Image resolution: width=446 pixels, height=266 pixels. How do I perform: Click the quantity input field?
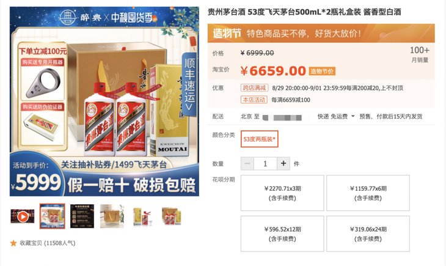pyautogui.click(x=265, y=163)
